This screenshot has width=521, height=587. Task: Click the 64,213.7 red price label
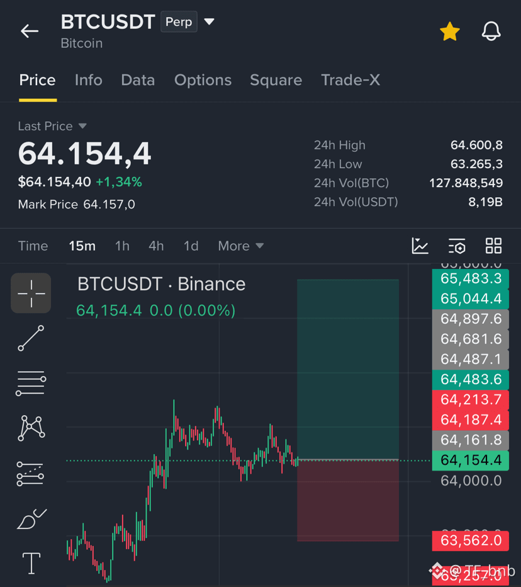click(471, 400)
